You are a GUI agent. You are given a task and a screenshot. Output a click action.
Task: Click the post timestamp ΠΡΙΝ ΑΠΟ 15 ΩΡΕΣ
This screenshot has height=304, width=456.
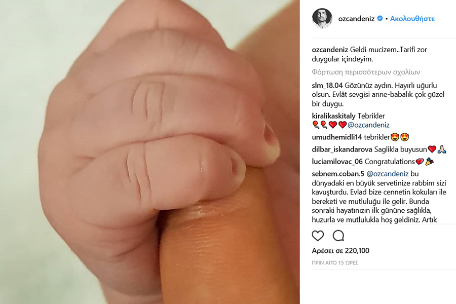[x=335, y=262]
